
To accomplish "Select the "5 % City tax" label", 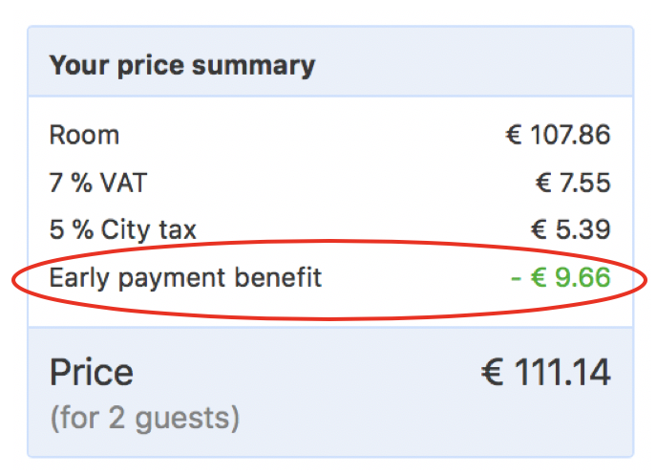I will coord(122,230).
